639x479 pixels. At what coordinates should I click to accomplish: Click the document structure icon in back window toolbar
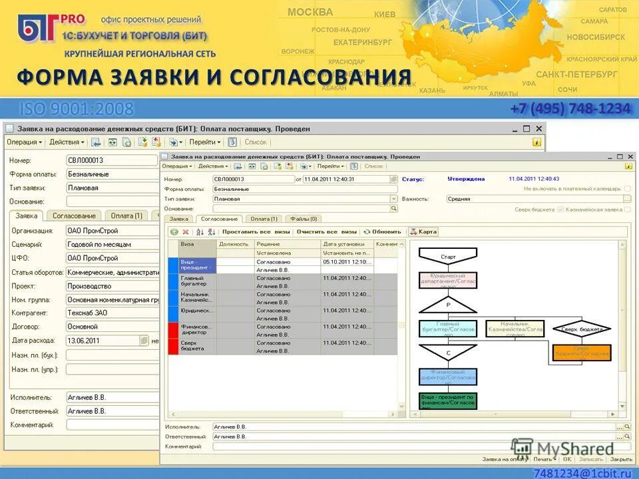click(233, 142)
